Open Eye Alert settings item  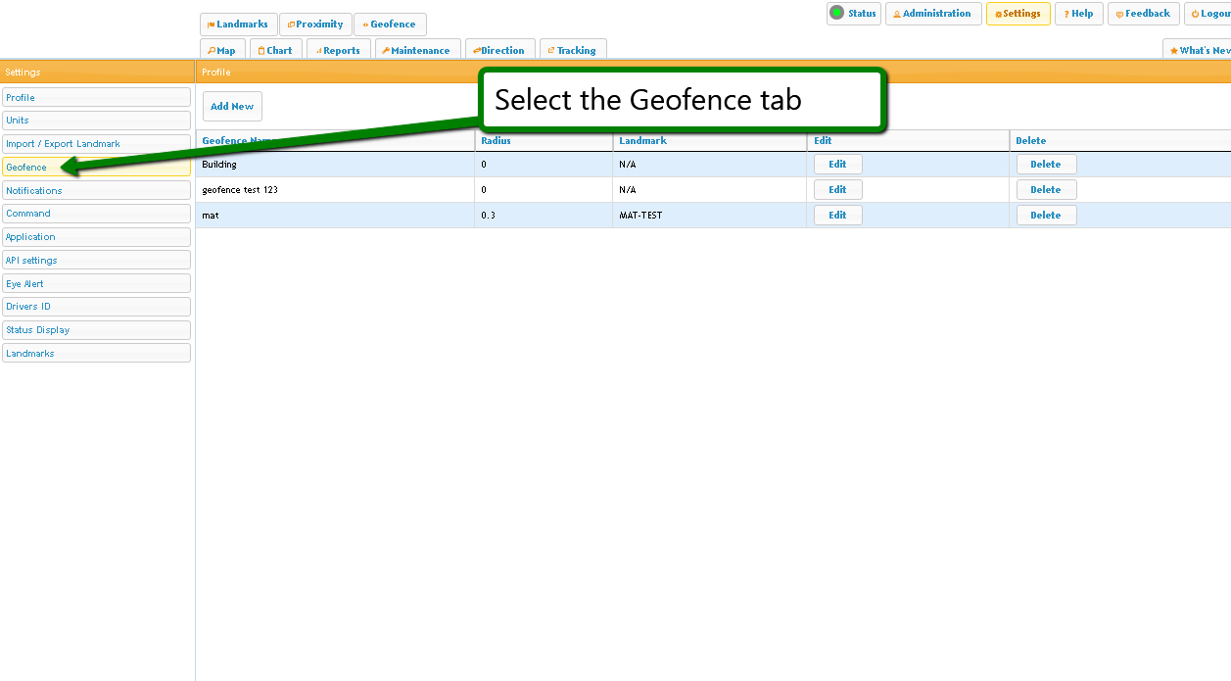96,284
